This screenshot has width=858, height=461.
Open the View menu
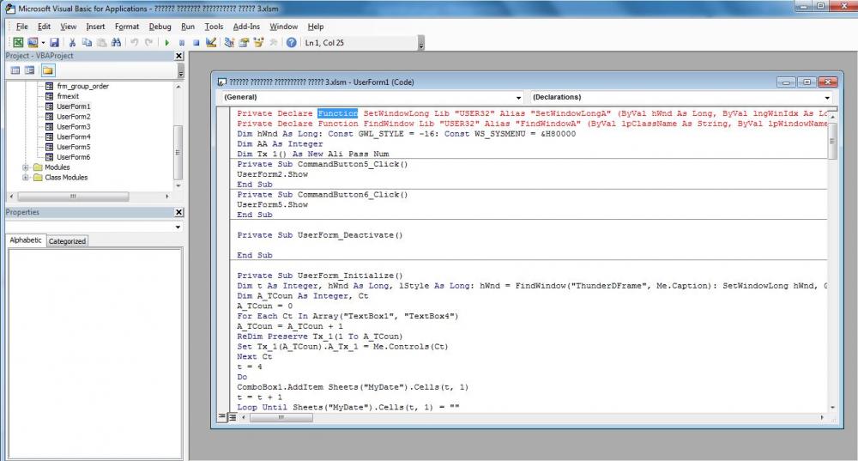(x=69, y=27)
